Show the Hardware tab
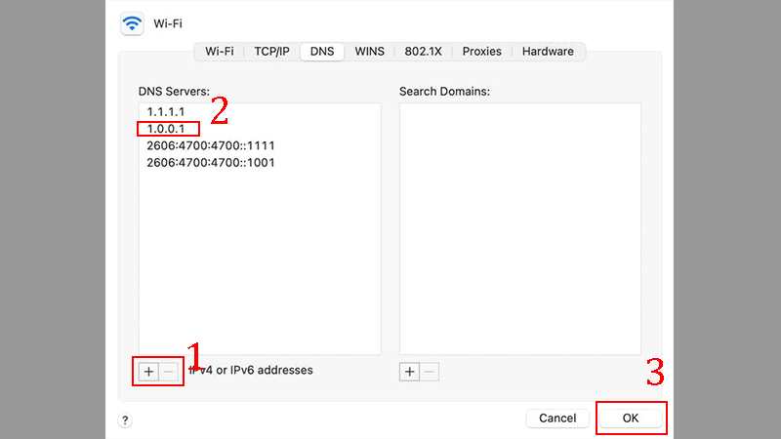The width and height of the screenshot is (781, 439). point(548,52)
